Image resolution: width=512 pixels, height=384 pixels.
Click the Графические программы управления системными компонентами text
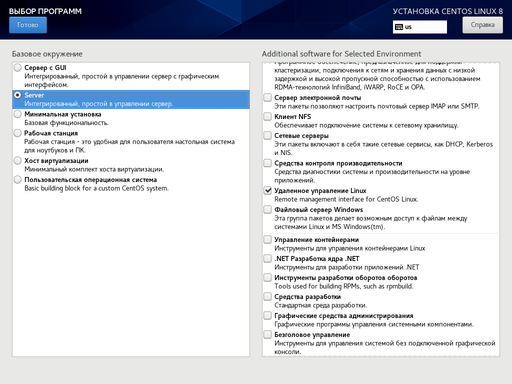pos(374,324)
